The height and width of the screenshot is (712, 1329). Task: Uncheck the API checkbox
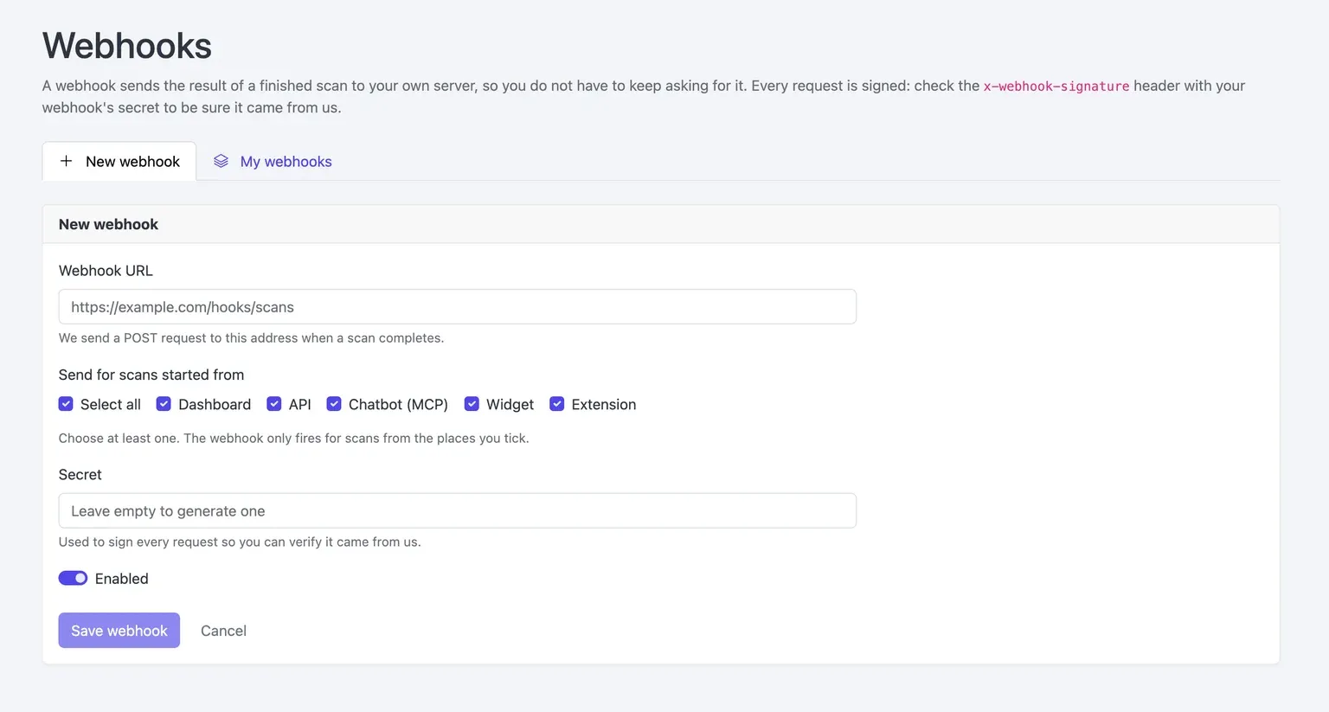click(x=274, y=404)
